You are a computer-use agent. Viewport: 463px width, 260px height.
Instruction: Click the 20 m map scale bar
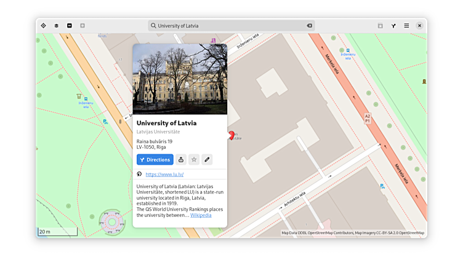(57, 232)
